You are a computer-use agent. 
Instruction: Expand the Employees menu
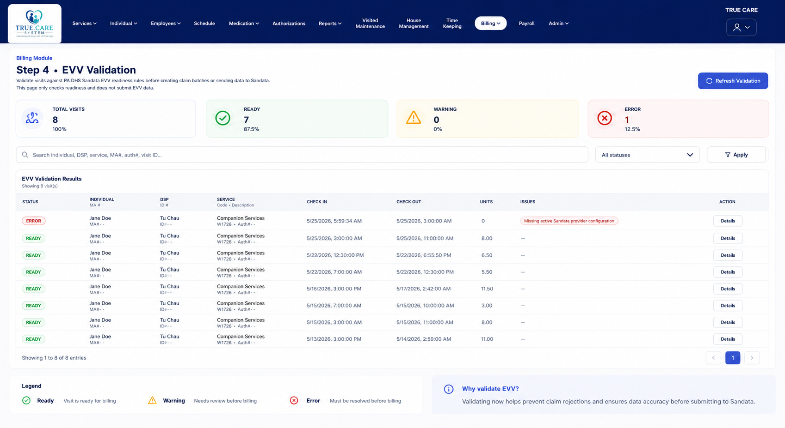[x=166, y=24]
